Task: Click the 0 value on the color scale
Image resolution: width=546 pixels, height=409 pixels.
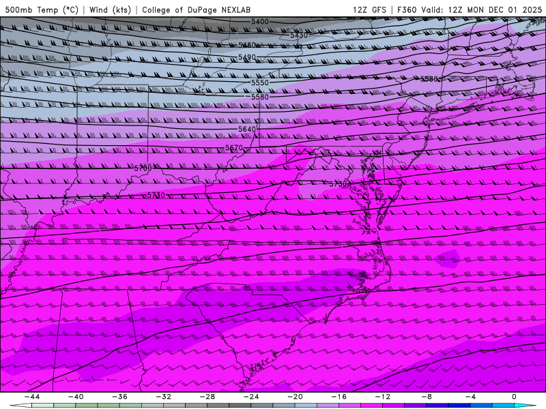Action: (x=514, y=397)
